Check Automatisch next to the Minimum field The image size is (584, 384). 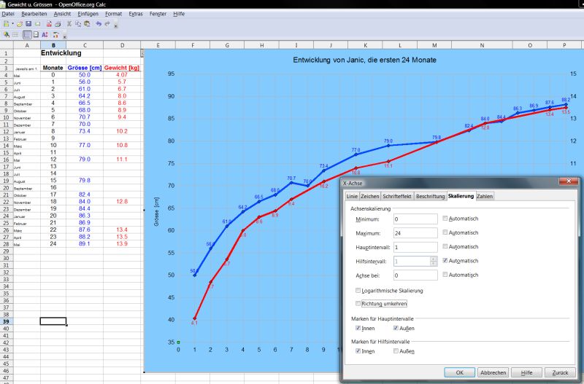(x=445, y=219)
